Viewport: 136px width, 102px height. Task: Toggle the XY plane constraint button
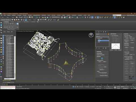coord(92,17)
